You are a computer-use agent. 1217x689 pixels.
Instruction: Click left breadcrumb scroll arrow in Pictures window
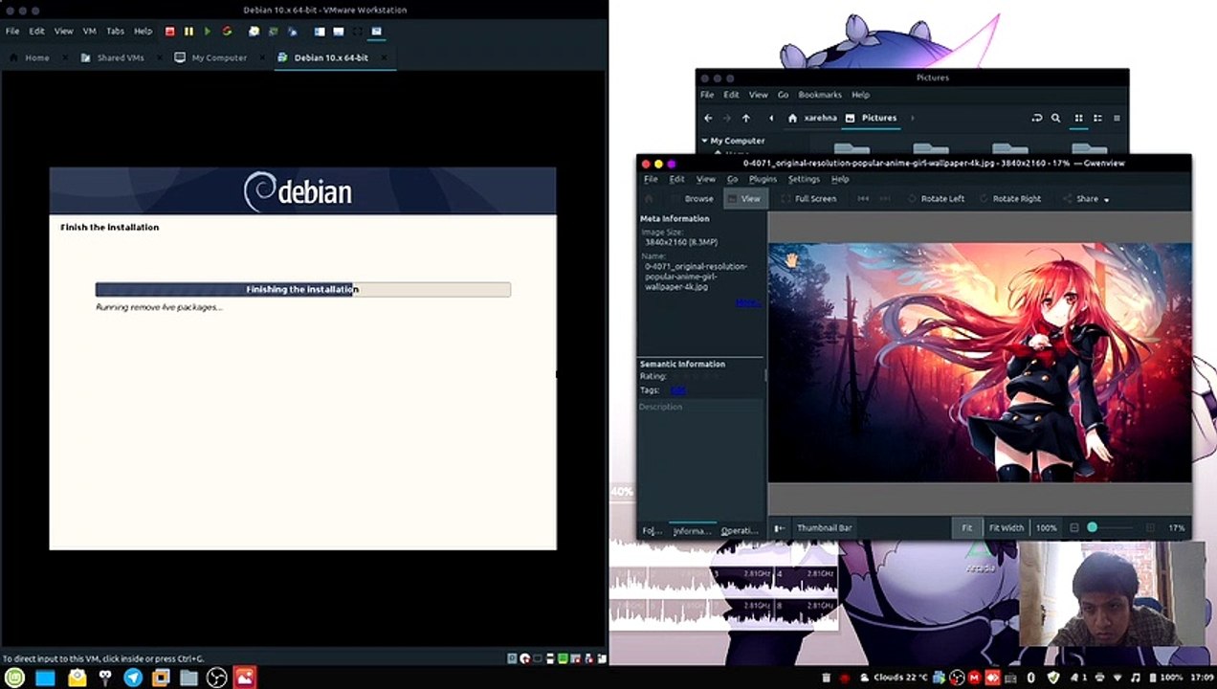771,118
